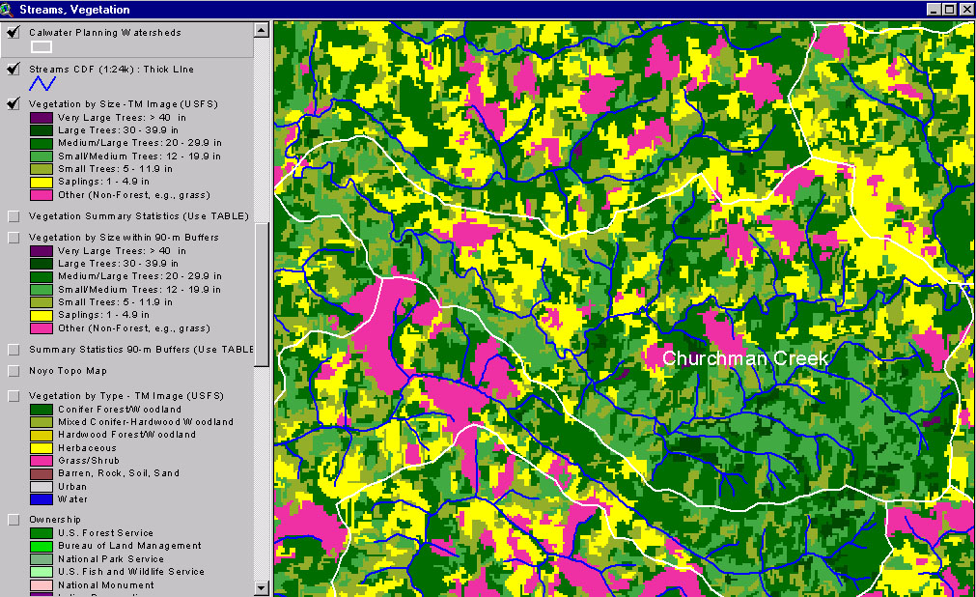
Task: Select 'Streams CDF (1:24k) : Thick Line' theme name
Action: (x=111, y=70)
